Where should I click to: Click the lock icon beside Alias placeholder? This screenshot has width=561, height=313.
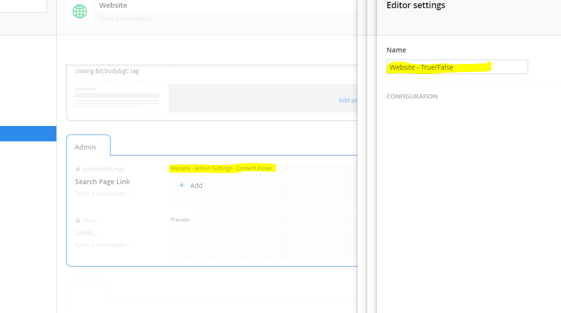click(x=78, y=220)
